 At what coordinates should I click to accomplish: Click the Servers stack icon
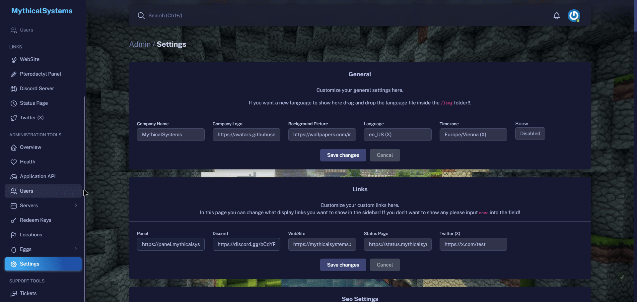14,206
